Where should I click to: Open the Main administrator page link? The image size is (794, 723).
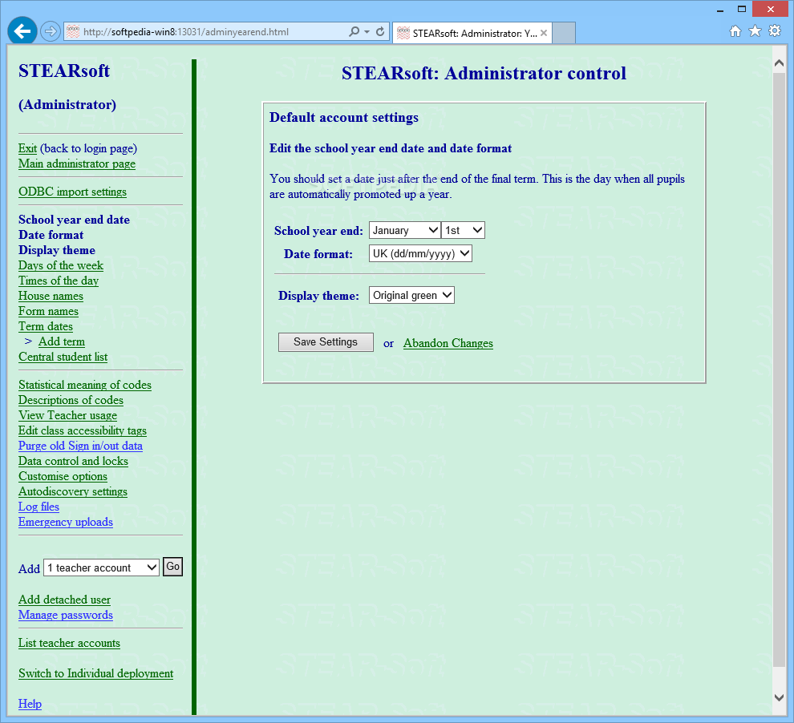[x=77, y=164]
